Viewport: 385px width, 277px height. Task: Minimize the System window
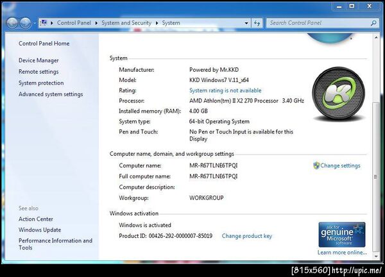339,6
